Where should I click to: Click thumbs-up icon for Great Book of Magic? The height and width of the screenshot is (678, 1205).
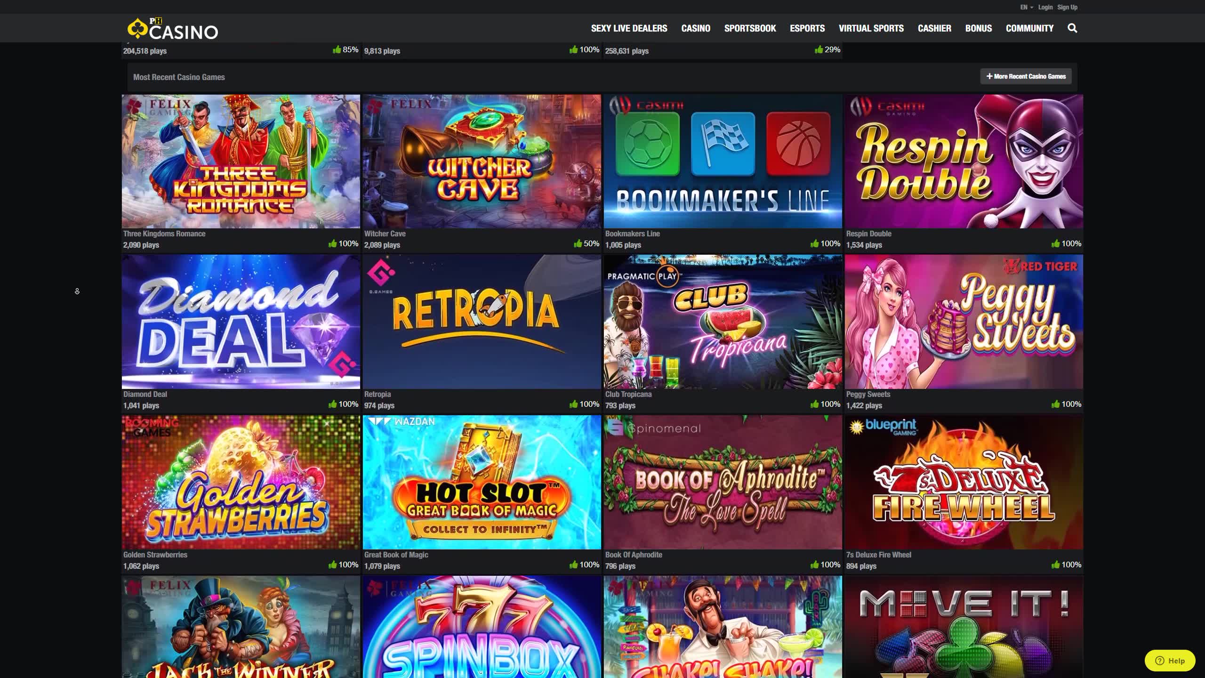click(574, 565)
